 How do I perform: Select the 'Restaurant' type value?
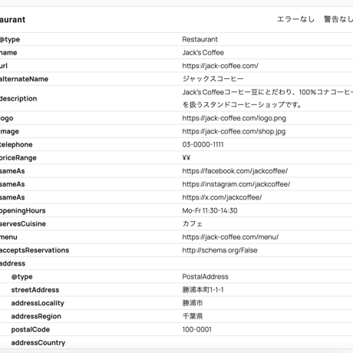pos(200,39)
